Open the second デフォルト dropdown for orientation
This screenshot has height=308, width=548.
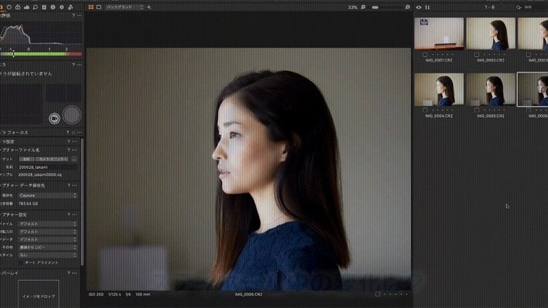[48, 231]
